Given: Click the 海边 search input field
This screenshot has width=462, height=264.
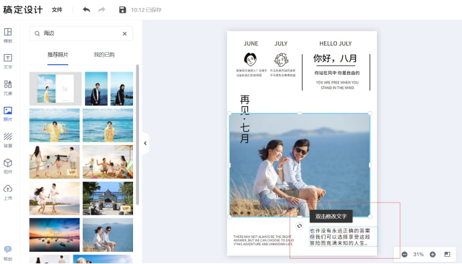Looking at the screenshot, I should pos(81,33).
